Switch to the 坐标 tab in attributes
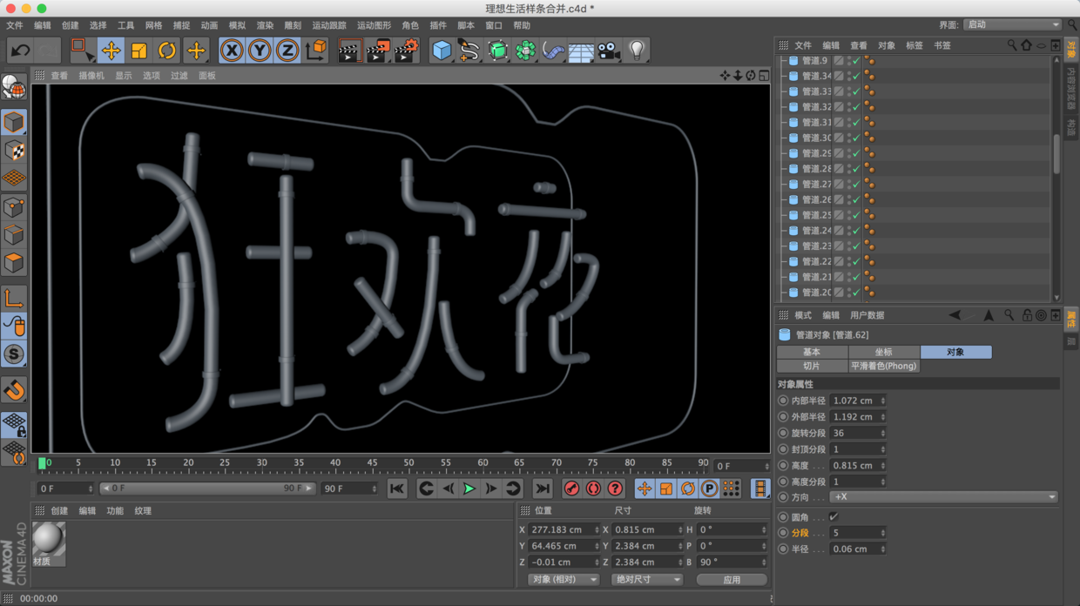The width and height of the screenshot is (1080, 606). click(884, 352)
